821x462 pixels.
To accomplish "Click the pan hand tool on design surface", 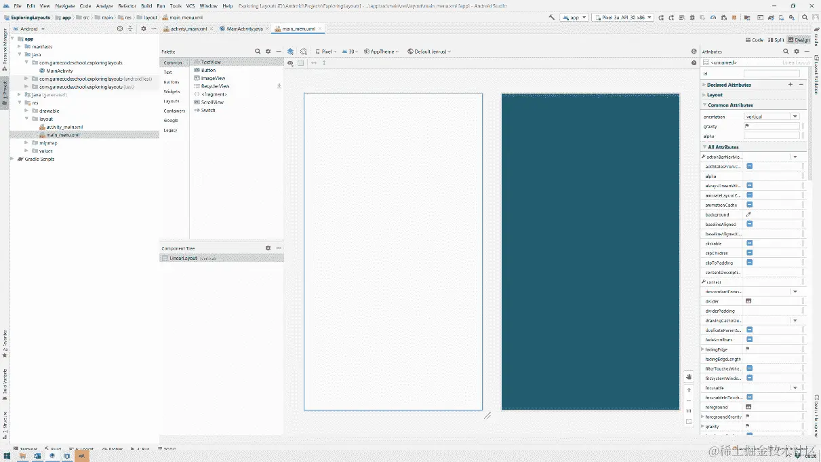I will pyautogui.click(x=689, y=377).
